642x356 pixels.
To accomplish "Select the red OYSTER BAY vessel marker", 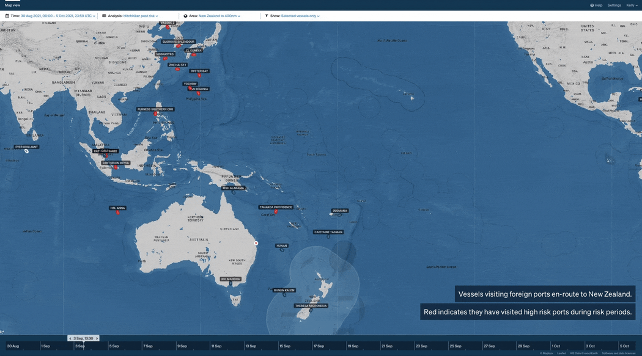I will click(x=199, y=75).
